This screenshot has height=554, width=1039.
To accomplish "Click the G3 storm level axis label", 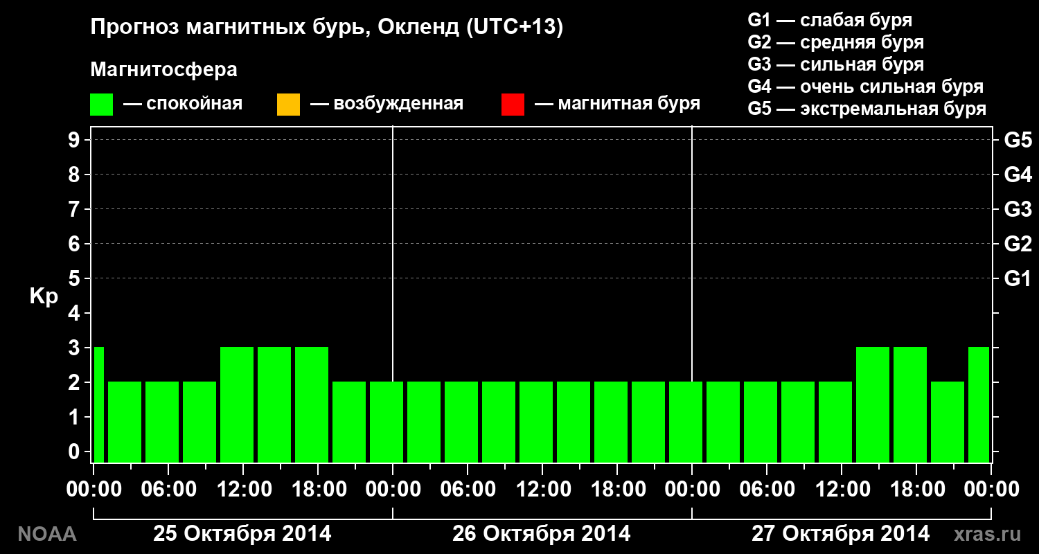I will 1018,209.
